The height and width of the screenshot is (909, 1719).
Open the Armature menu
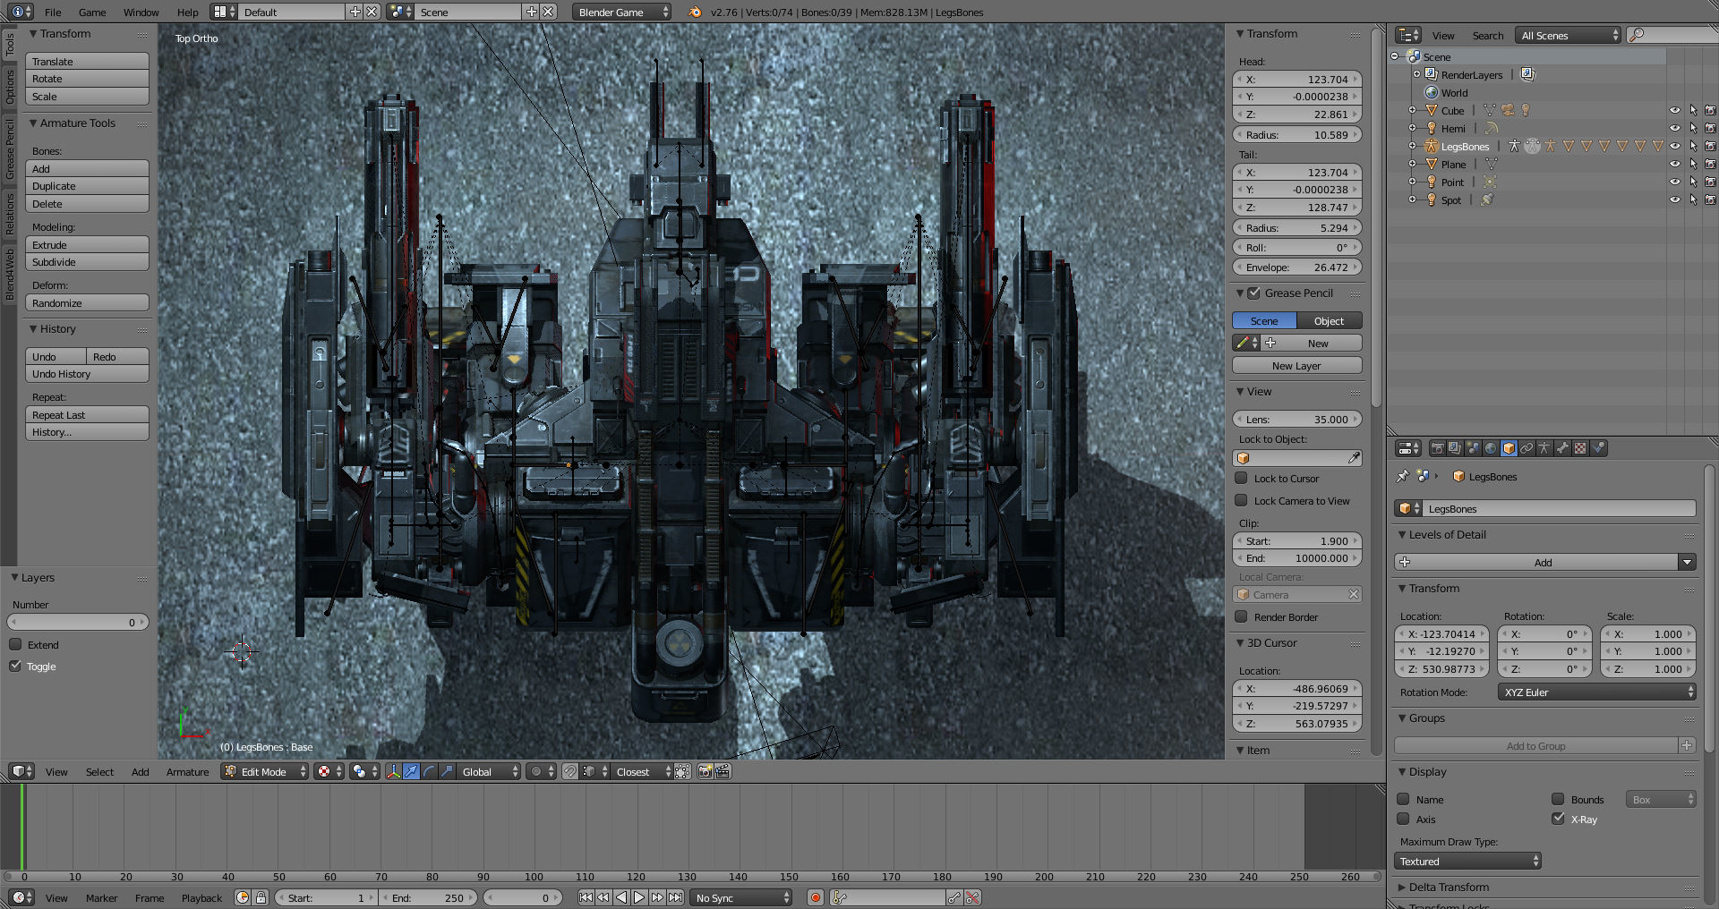[187, 772]
